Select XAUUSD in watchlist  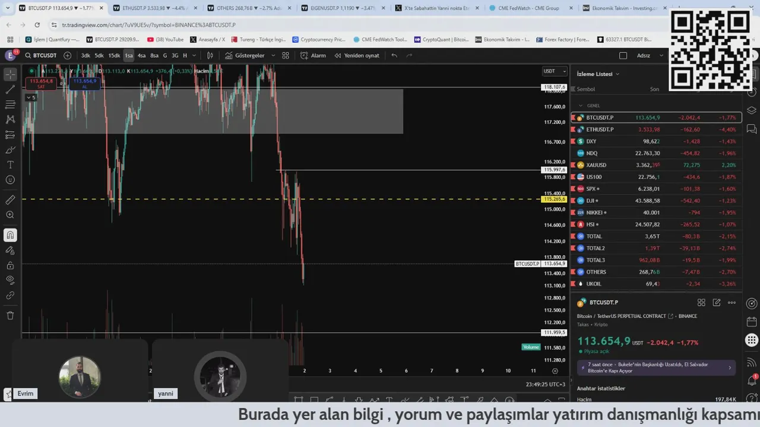pos(656,165)
